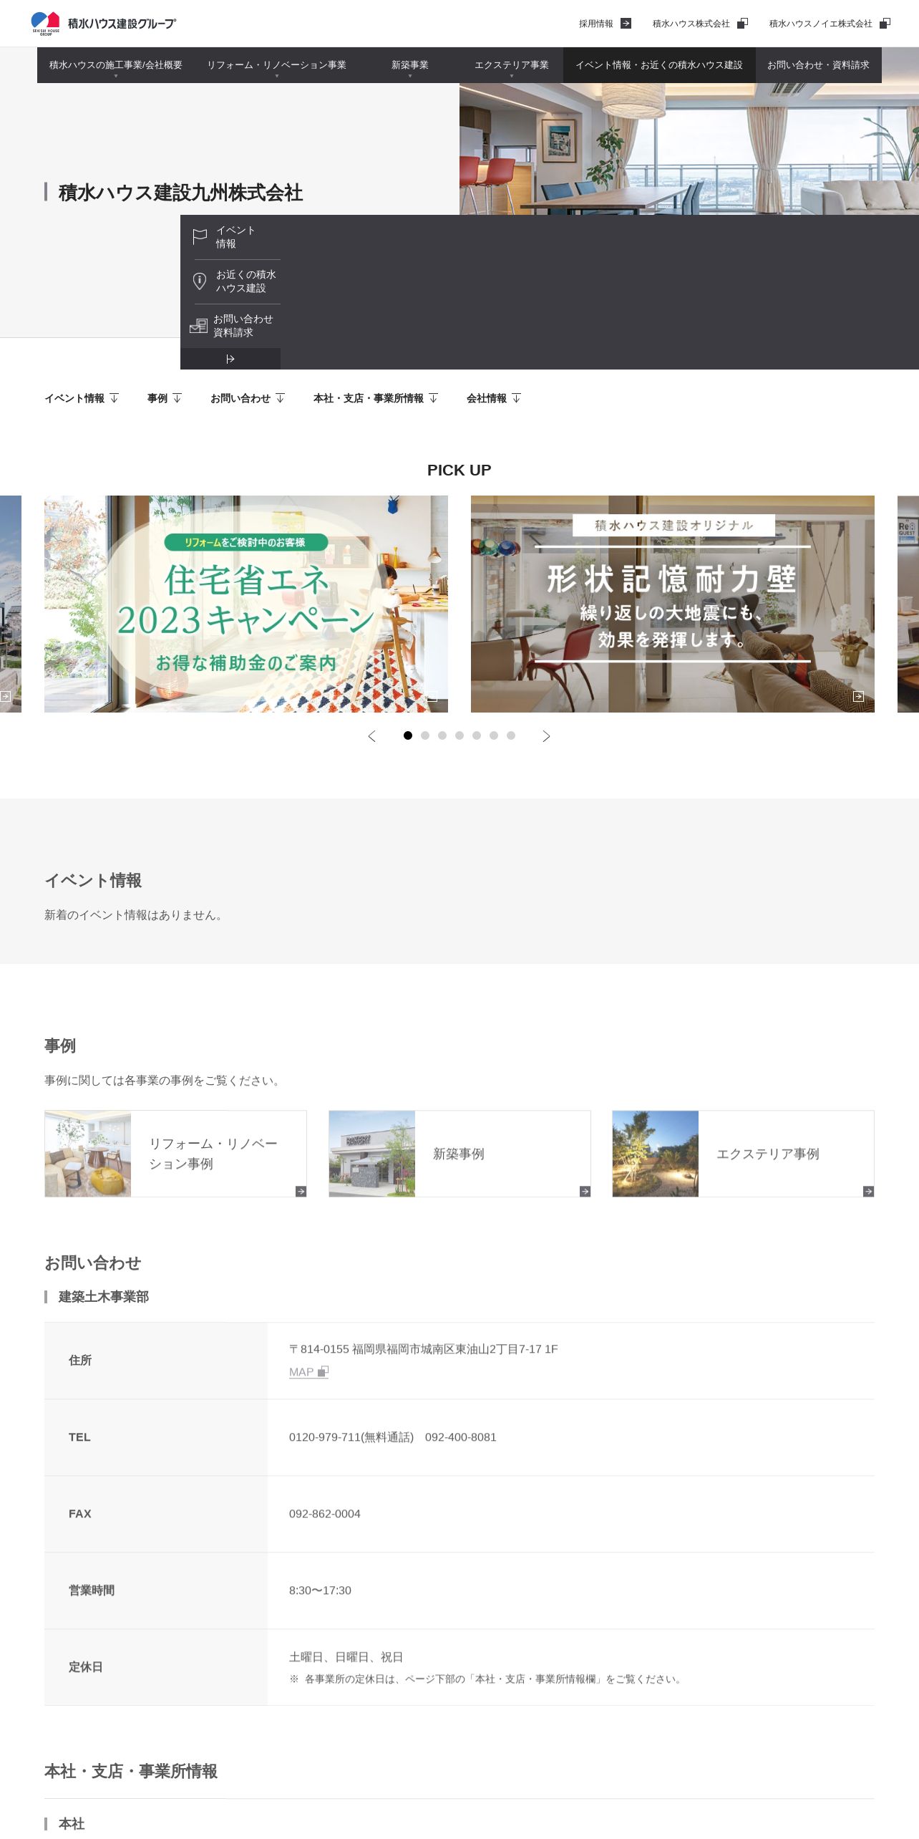
Task: Jump to お問い合わせ section anchor
Action: [248, 398]
